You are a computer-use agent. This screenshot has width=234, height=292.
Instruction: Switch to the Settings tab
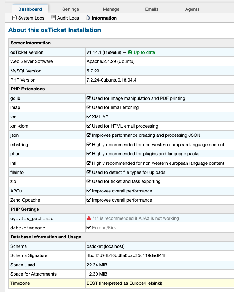pos(70,9)
